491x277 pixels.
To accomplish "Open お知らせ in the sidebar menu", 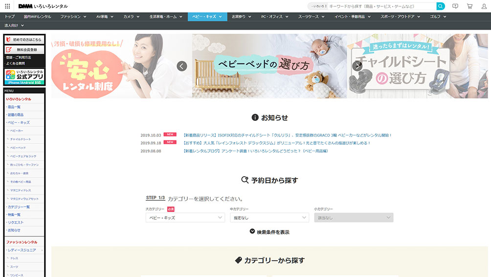I will (14, 230).
